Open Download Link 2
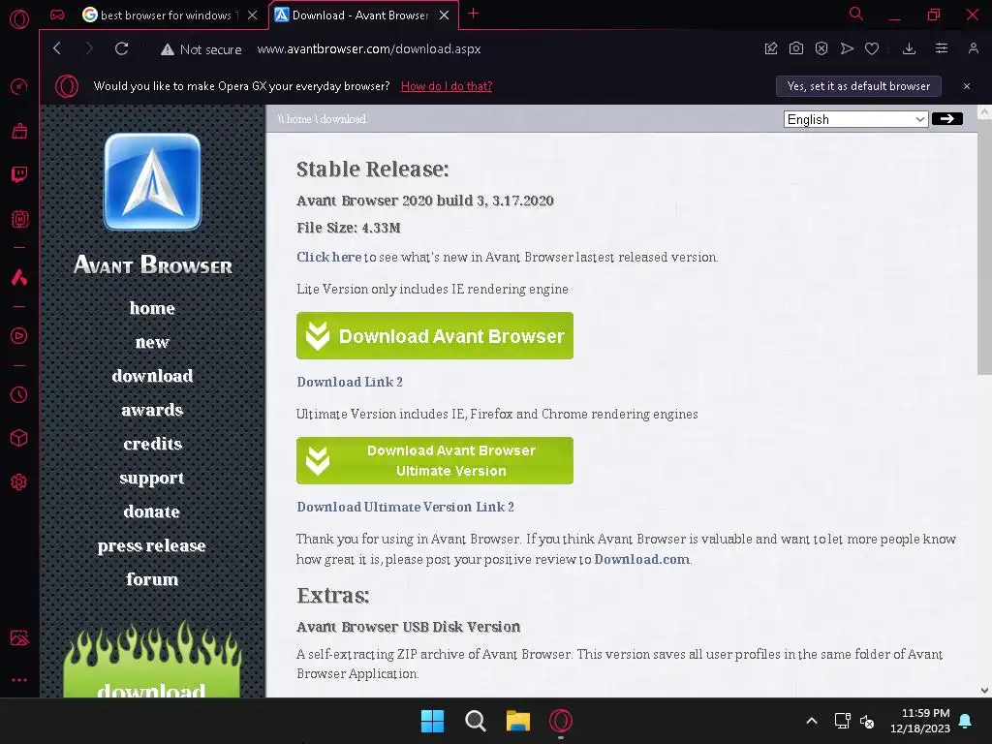 (x=349, y=382)
